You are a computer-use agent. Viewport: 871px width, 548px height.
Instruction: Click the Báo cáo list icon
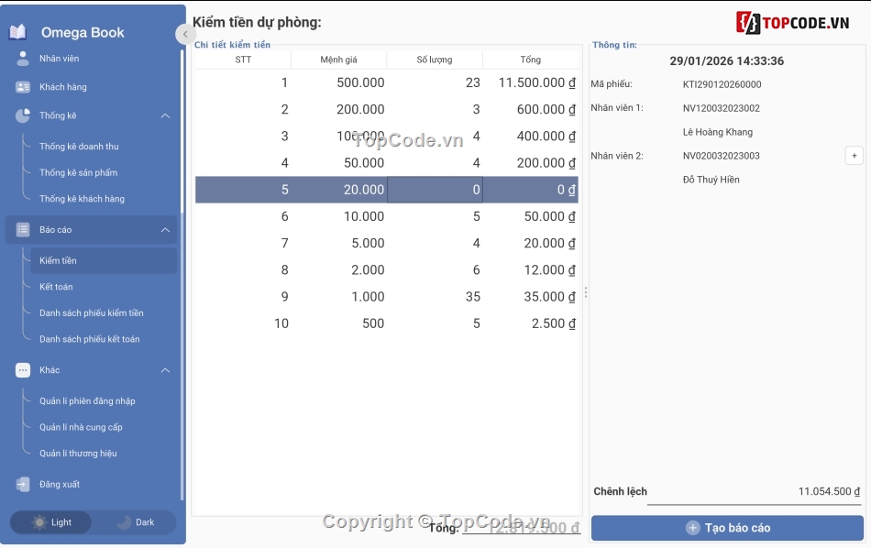click(x=23, y=230)
